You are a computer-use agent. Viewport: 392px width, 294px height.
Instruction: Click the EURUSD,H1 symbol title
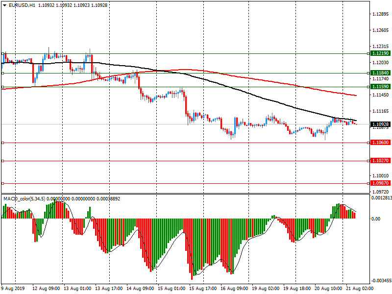click(22, 5)
